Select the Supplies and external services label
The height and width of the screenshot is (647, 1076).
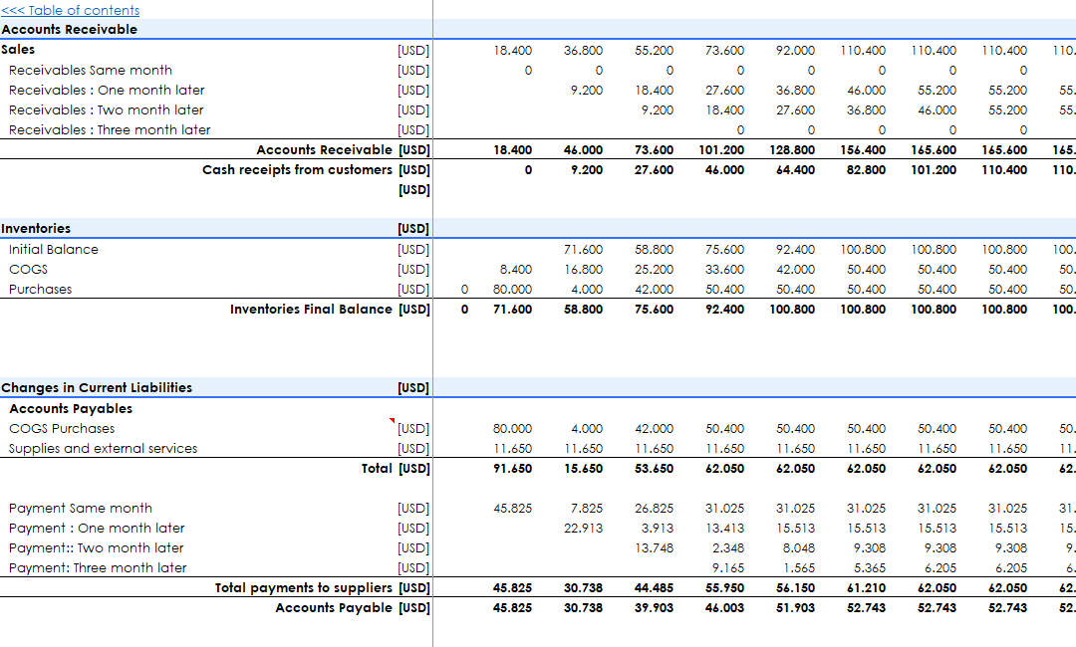click(x=103, y=448)
